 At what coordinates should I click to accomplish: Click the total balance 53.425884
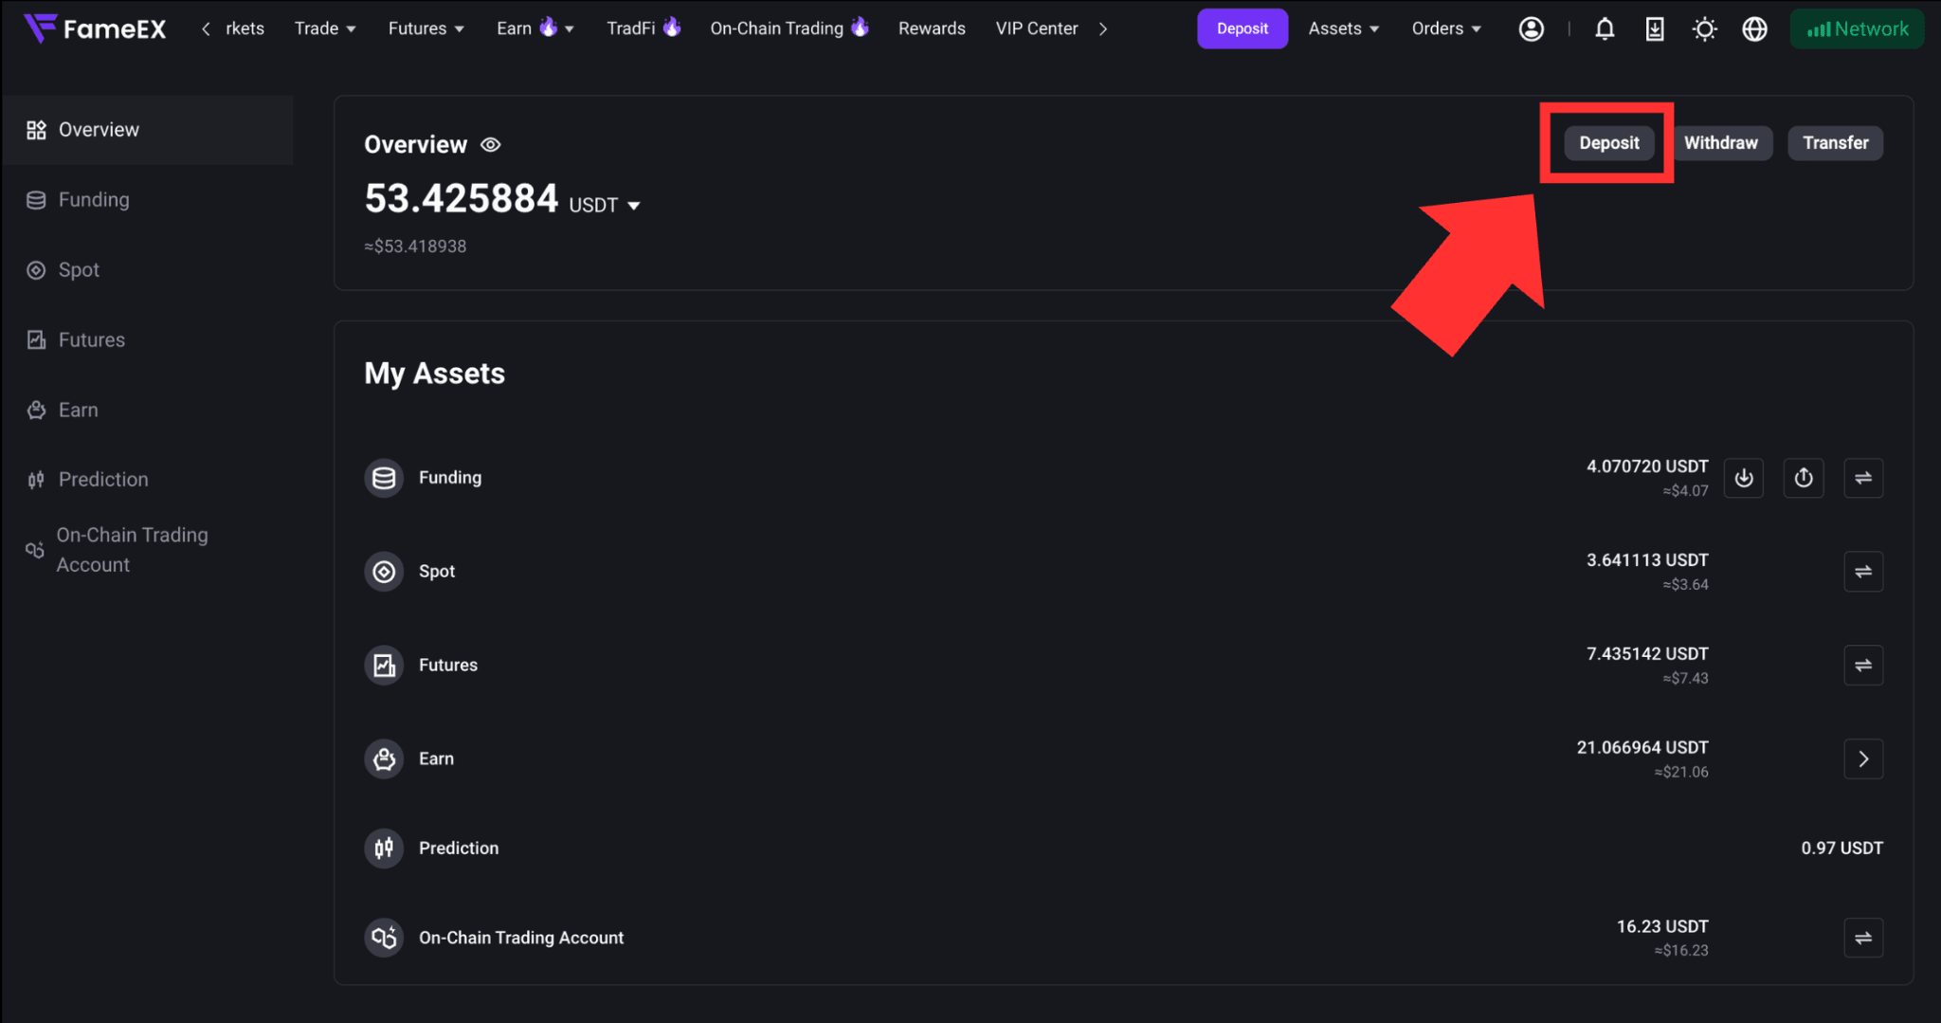tap(462, 199)
